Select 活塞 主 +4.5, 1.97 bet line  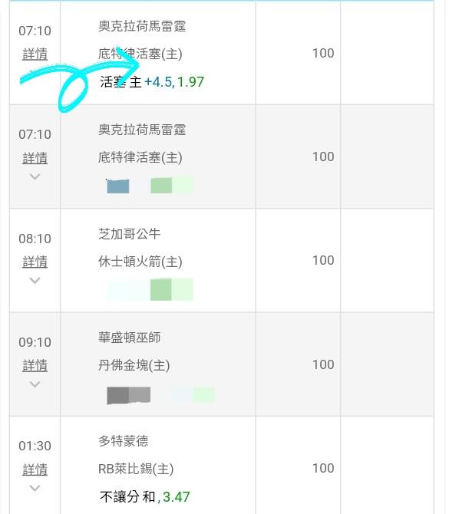(x=152, y=82)
